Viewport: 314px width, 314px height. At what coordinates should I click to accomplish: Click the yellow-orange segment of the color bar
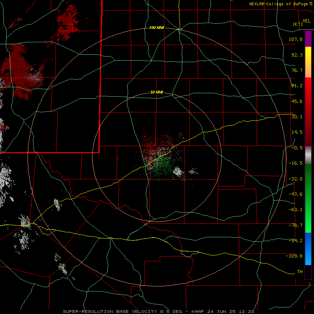click(308, 62)
